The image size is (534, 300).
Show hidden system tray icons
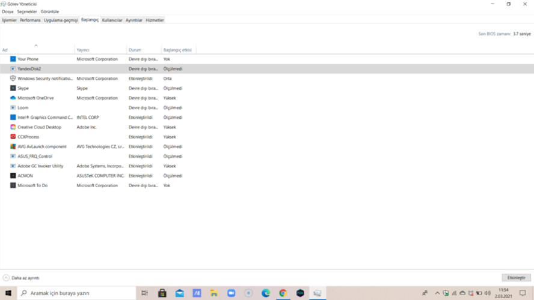[437, 293]
